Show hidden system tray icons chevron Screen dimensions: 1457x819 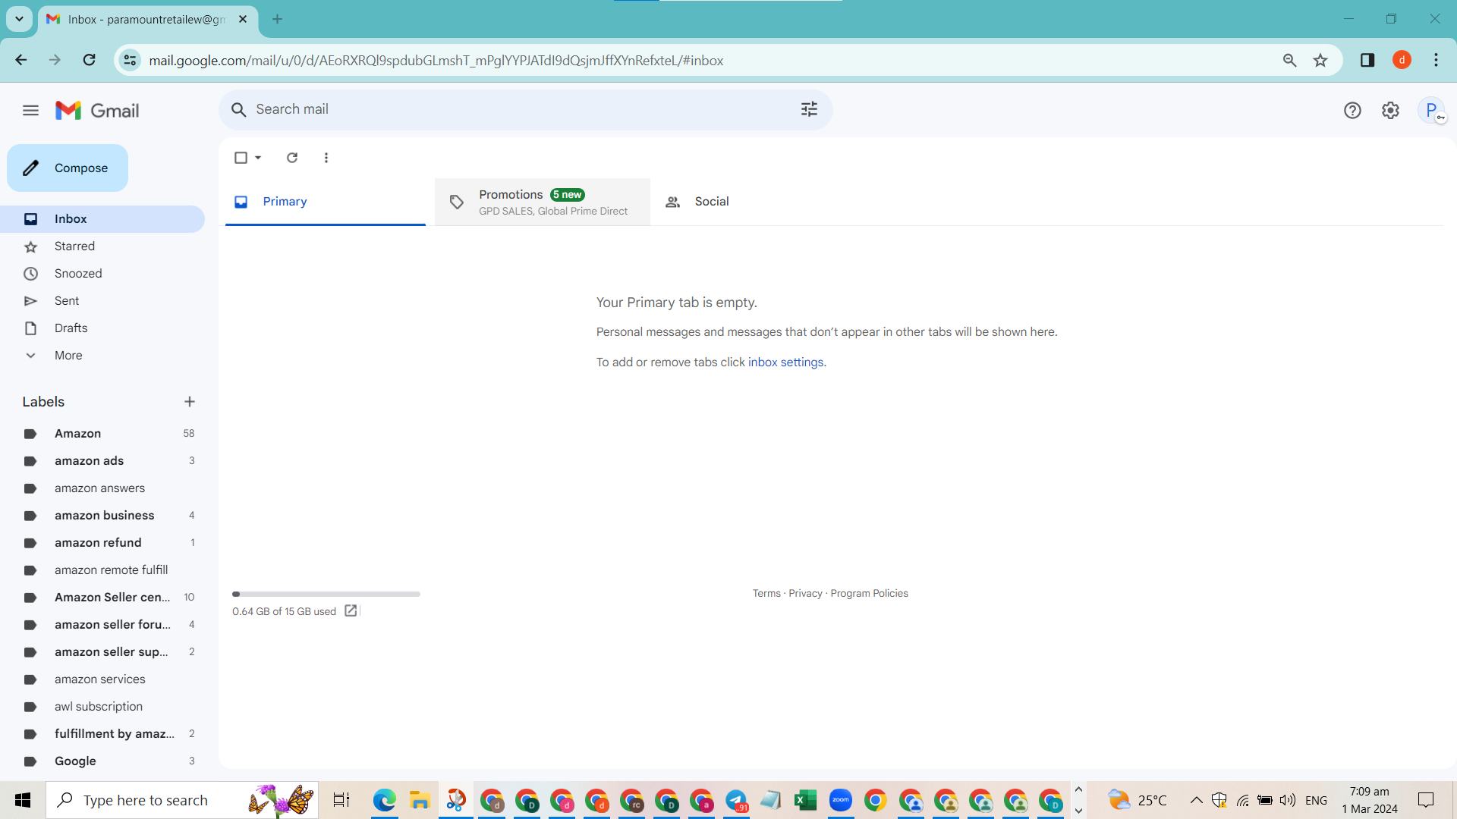point(1196,800)
